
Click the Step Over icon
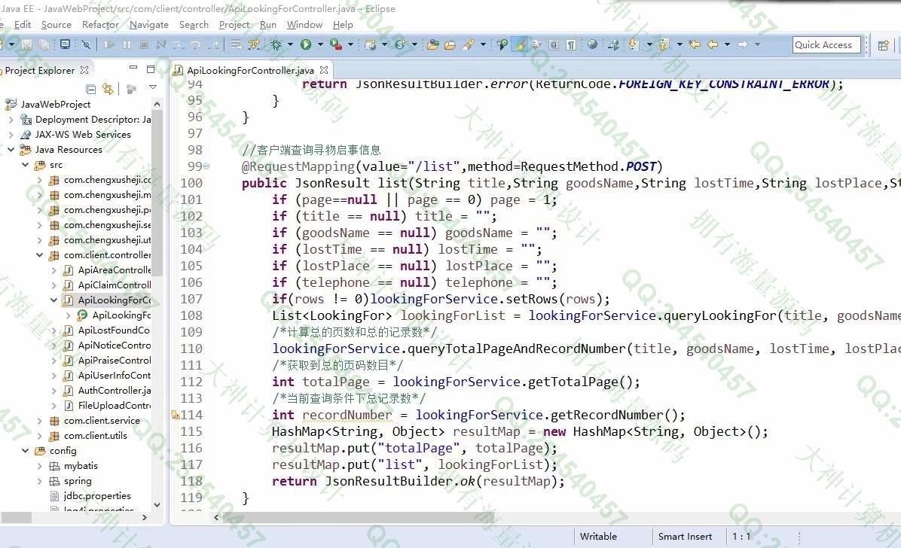(196, 45)
